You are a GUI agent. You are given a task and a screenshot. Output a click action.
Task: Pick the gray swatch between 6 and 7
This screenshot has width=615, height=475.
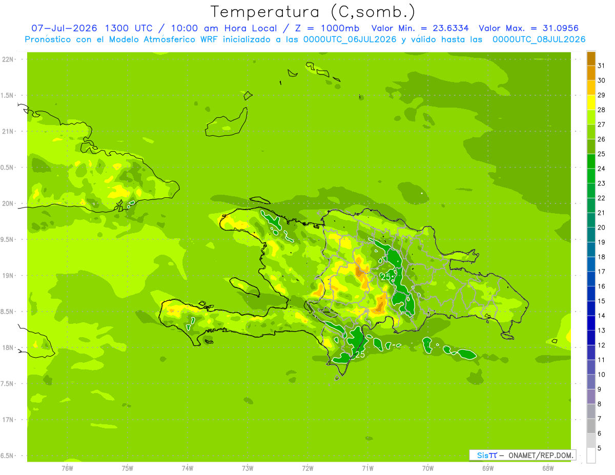[591, 426]
